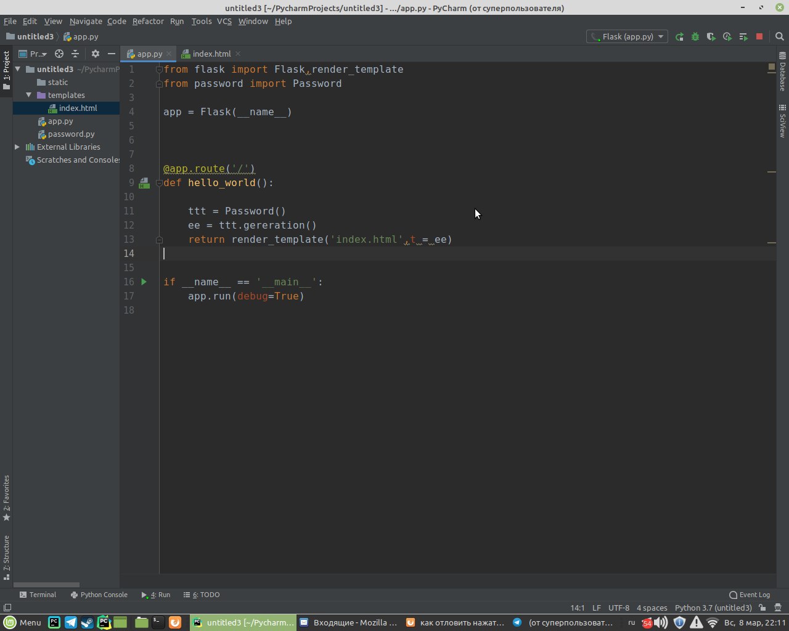789x631 pixels.
Task: Click the Debug bug icon in toolbar
Action: click(x=695, y=37)
